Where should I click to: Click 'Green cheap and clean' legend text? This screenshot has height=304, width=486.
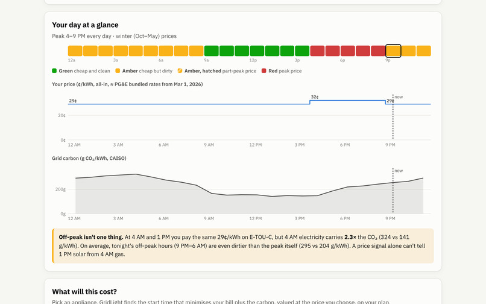84,71
